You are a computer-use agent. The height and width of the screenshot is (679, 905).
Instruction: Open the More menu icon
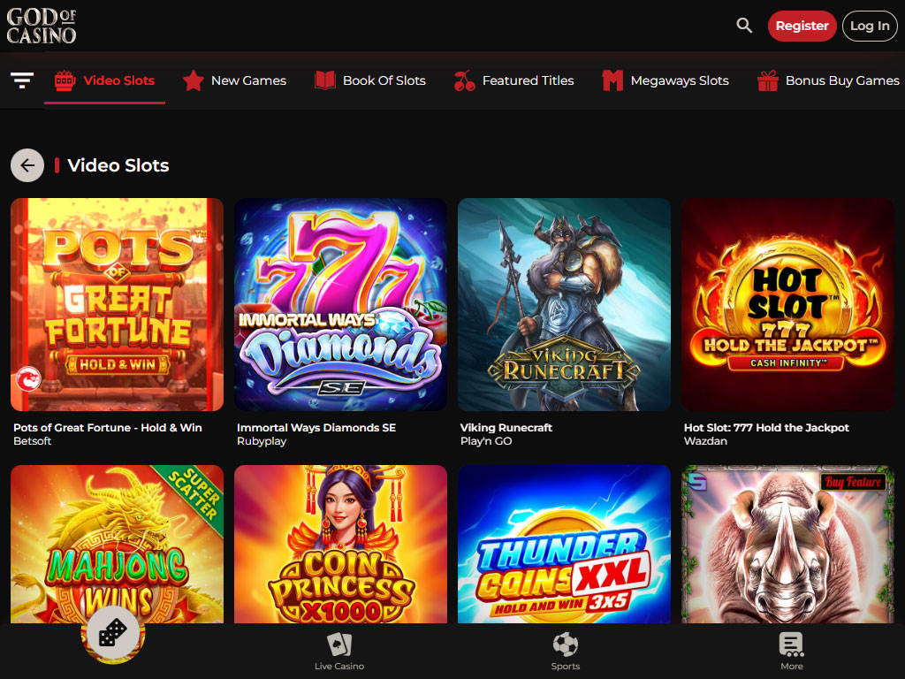tap(791, 652)
